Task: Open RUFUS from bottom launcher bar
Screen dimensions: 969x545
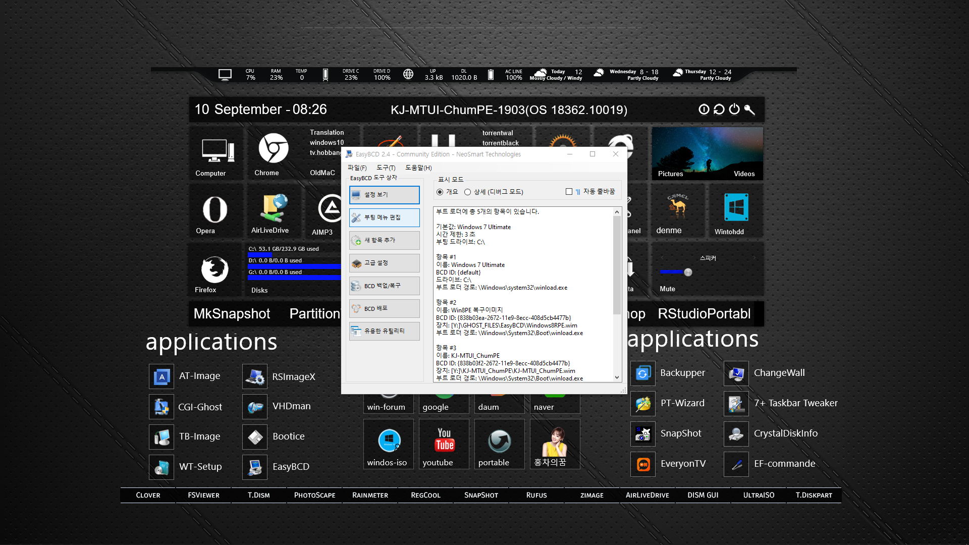Action: [x=536, y=495]
